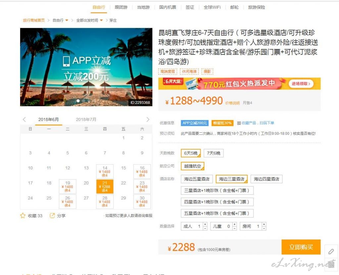The image size is (339, 275).
Task: Click the APP立减200元 promo tag
Action: pyautogui.click(x=195, y=123)
